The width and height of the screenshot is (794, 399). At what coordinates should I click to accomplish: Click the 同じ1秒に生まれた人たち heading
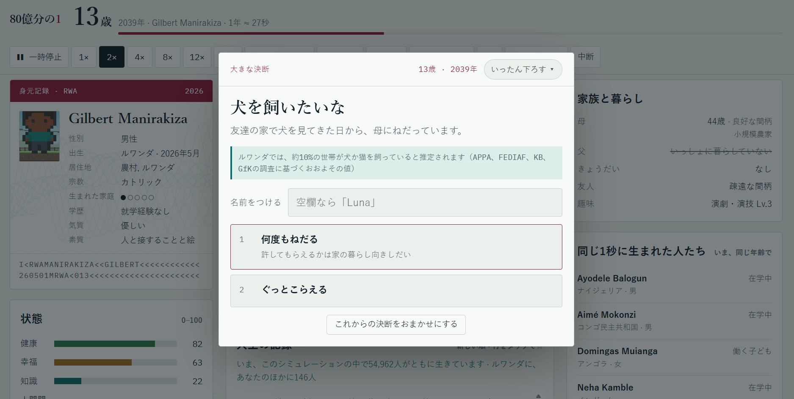coord(641,251)
